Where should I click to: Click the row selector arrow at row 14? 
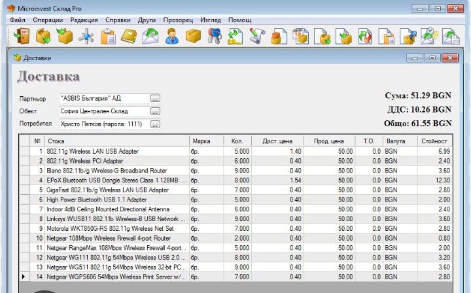click(x=24, y=277)
